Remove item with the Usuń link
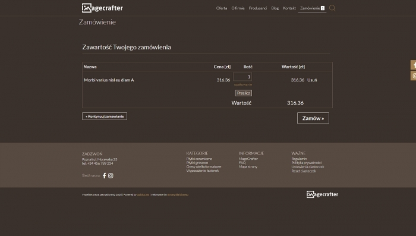Screen dimensions: 416x236 point(312,80)
